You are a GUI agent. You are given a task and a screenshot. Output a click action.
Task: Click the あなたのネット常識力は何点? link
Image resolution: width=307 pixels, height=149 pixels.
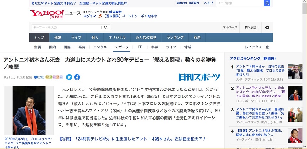coord(54,3)
